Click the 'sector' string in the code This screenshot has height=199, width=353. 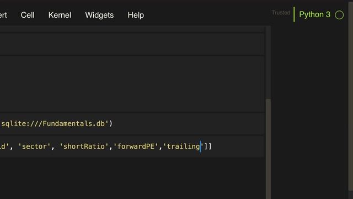point(34,146)
